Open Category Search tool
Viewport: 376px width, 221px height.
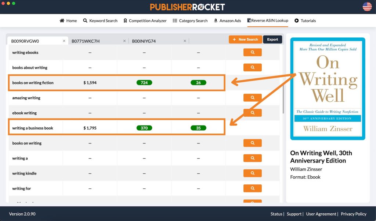(x=190, y=20)
